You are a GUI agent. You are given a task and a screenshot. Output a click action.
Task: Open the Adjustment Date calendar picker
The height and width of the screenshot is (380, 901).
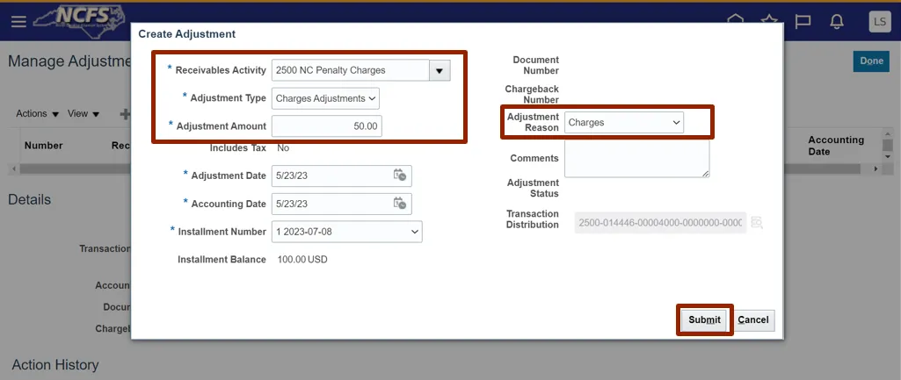(x=400, y=176)
